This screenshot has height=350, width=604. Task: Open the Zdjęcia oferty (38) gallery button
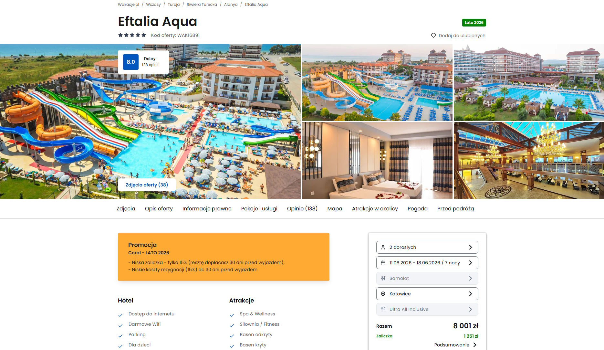[x=147, y=185]
